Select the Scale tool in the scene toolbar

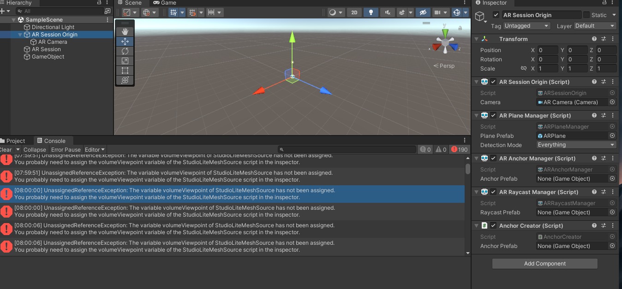pos(125,61)
